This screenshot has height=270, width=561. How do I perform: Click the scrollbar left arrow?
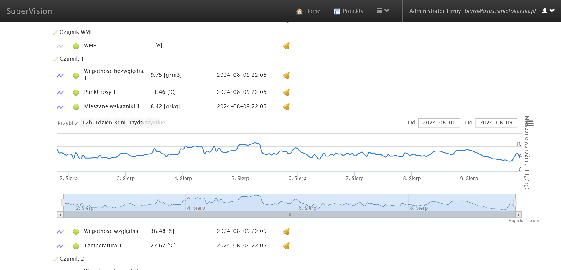coord(60,215)
